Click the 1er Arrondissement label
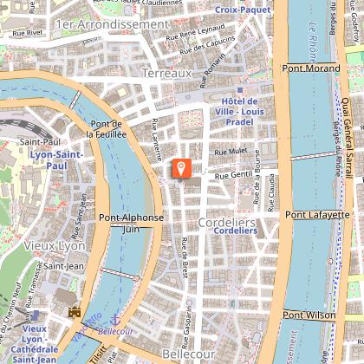Image resolution: width=364 pixels, height=364 pixels. (113, 24)
